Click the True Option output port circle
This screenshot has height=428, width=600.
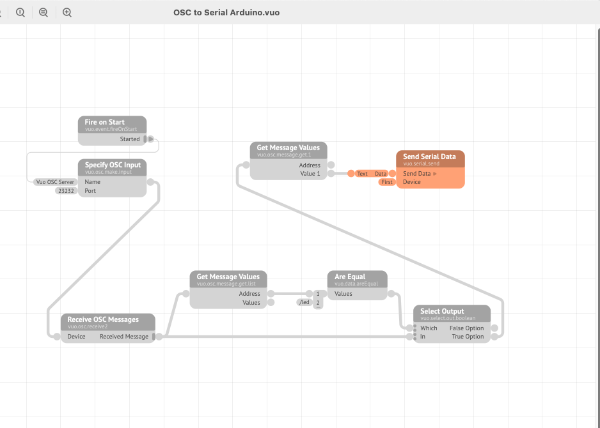pos(493,337)
